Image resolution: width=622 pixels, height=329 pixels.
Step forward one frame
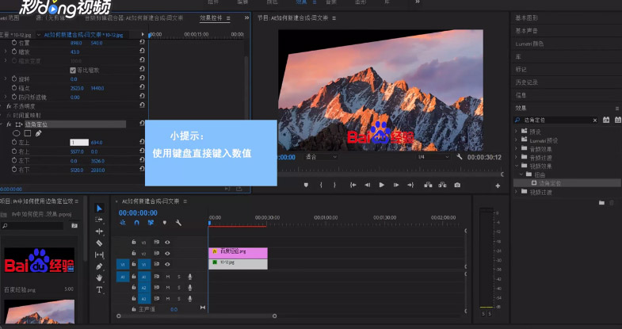pos(396,185)
